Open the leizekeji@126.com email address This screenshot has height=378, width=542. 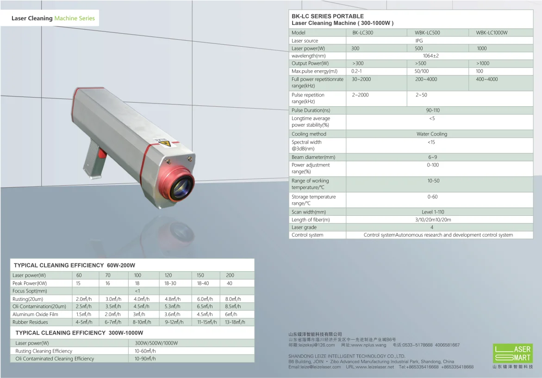[317, 345]
